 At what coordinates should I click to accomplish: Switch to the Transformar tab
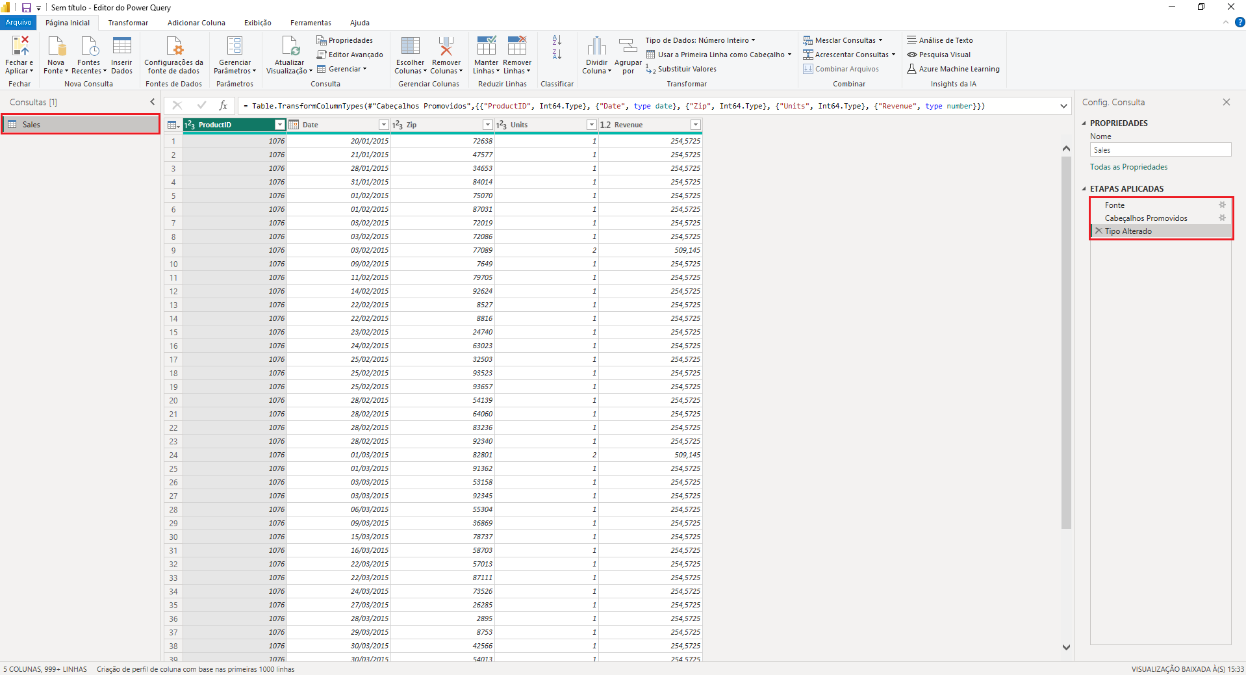tap(128, 23)
